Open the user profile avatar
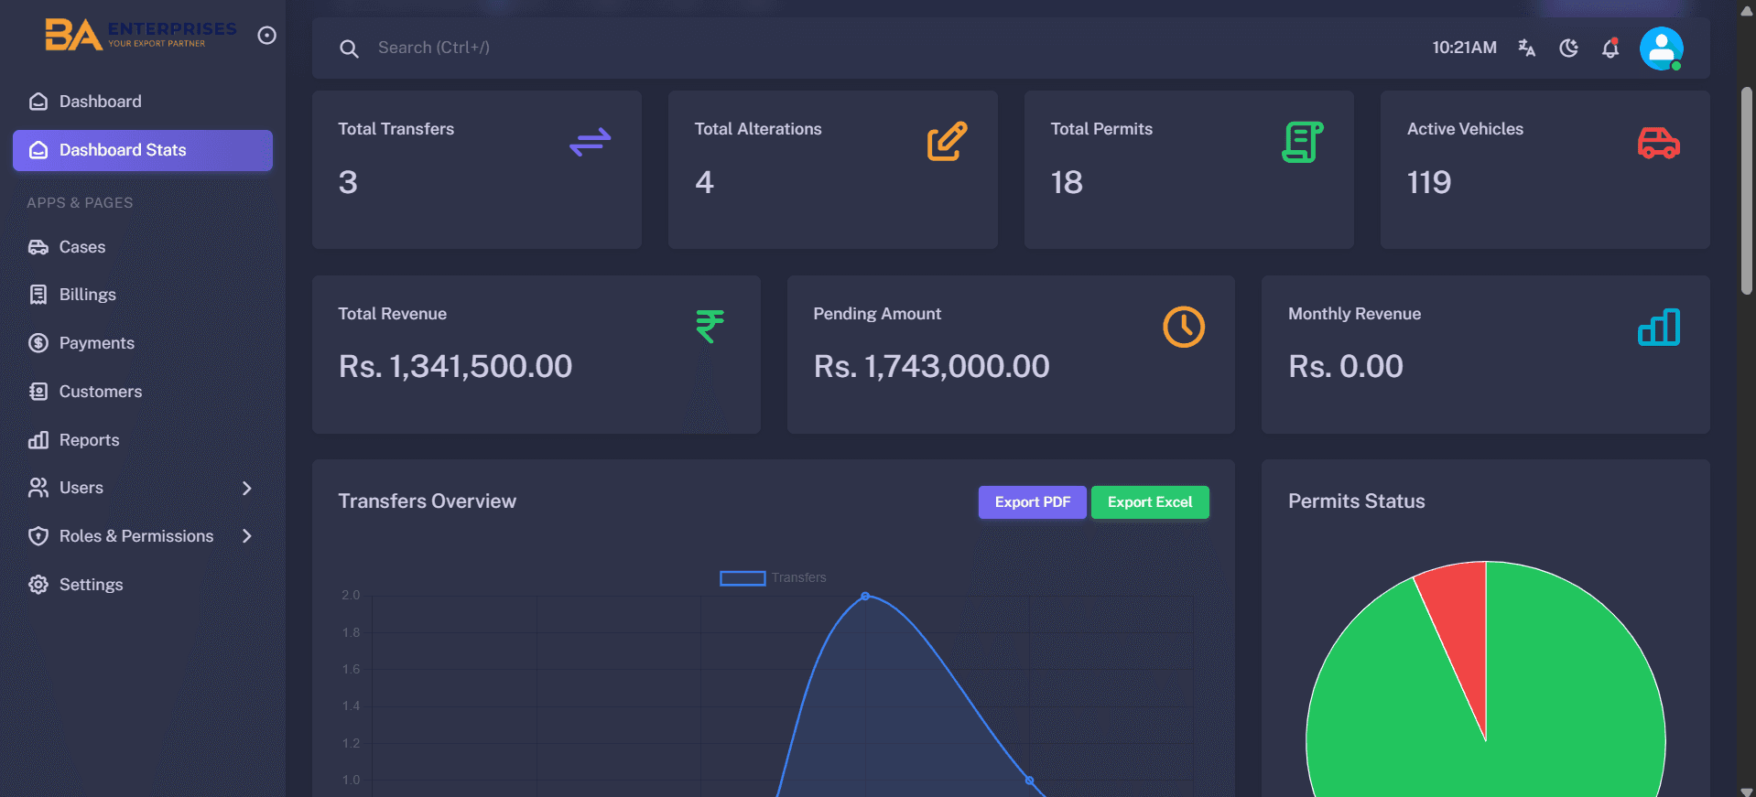This screenshot has height=797, width=1756. tap(1662, 48)
